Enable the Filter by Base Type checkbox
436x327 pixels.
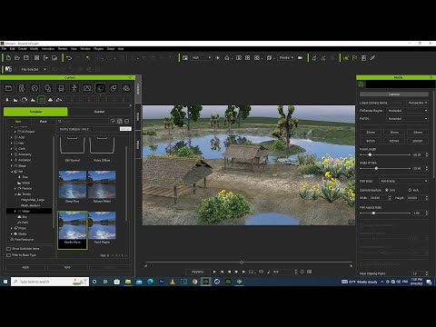tap(9, 255)
